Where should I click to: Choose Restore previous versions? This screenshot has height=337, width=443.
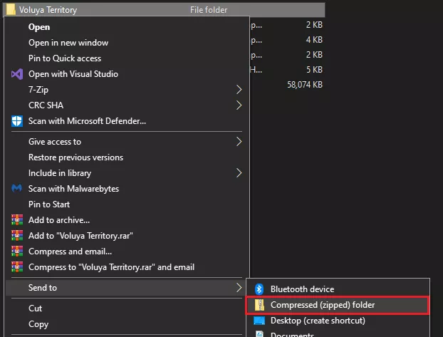[x=75, y=157]
